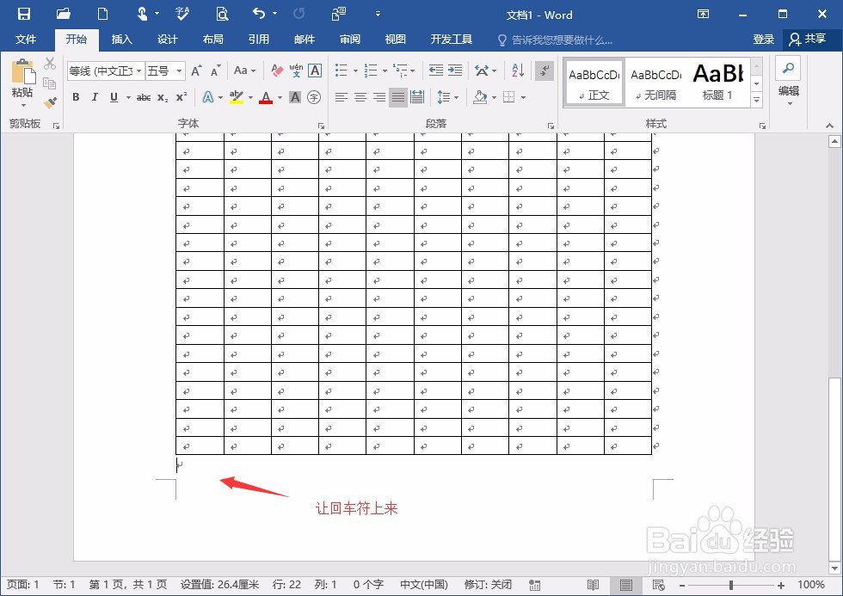
Task: Toggle center alignment
Action: [x=359, y=97]
